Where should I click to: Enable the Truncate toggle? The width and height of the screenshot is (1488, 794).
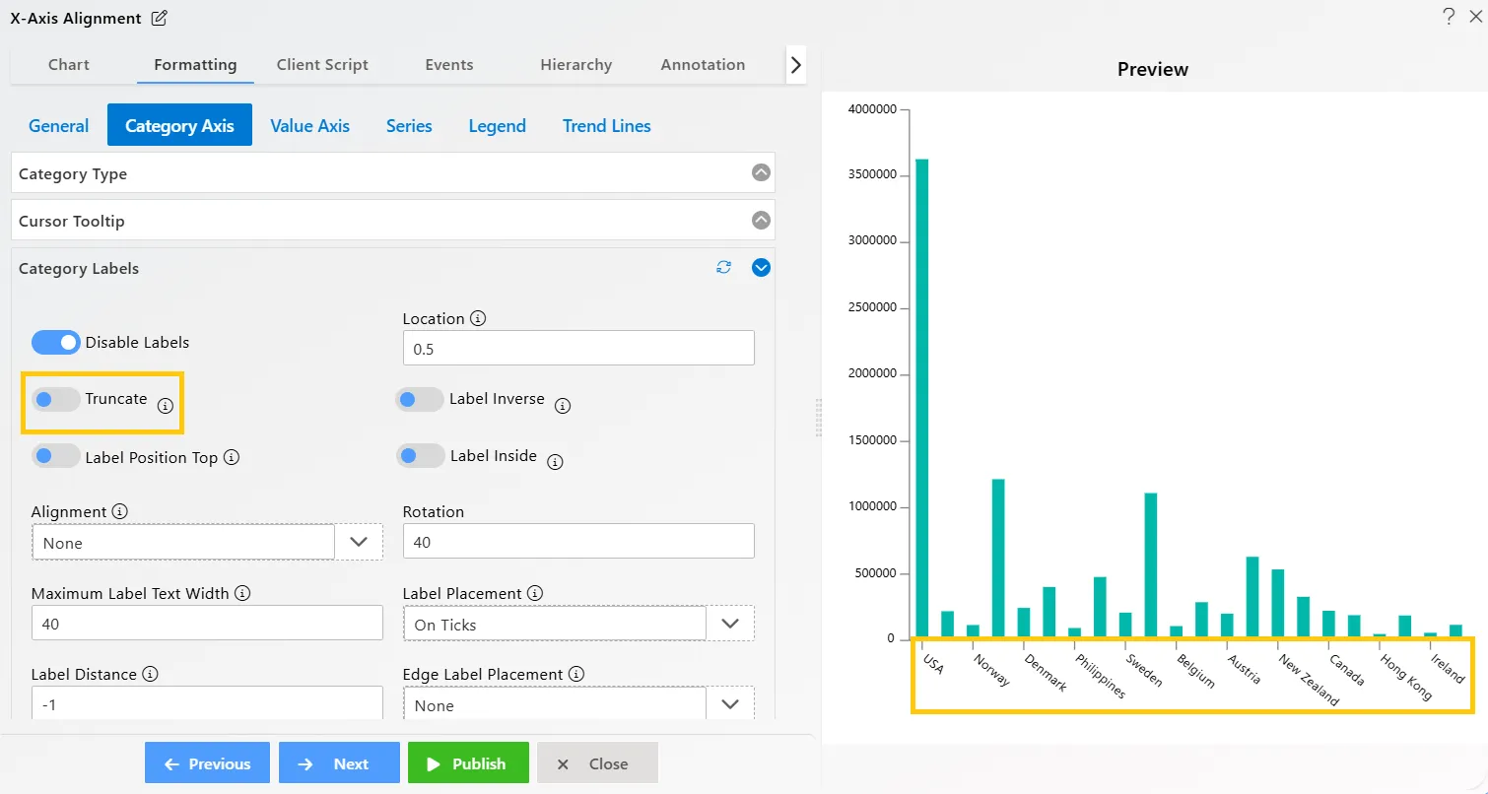56,399
